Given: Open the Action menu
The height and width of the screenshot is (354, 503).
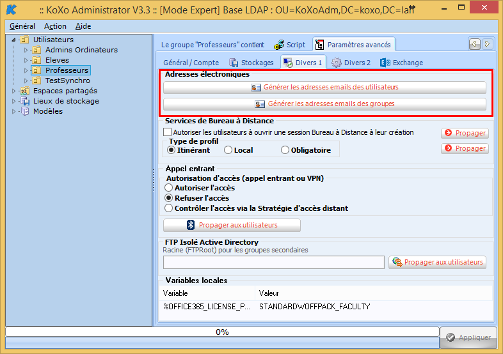Looking at the screenshot, I should 55,26.
